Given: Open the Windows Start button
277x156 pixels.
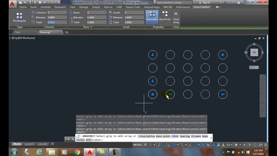Looking at the screenshot, I should click(x=14, y=152).
